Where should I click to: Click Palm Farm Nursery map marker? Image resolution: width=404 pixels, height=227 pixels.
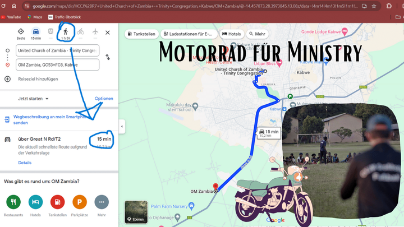tap(191, 206)
